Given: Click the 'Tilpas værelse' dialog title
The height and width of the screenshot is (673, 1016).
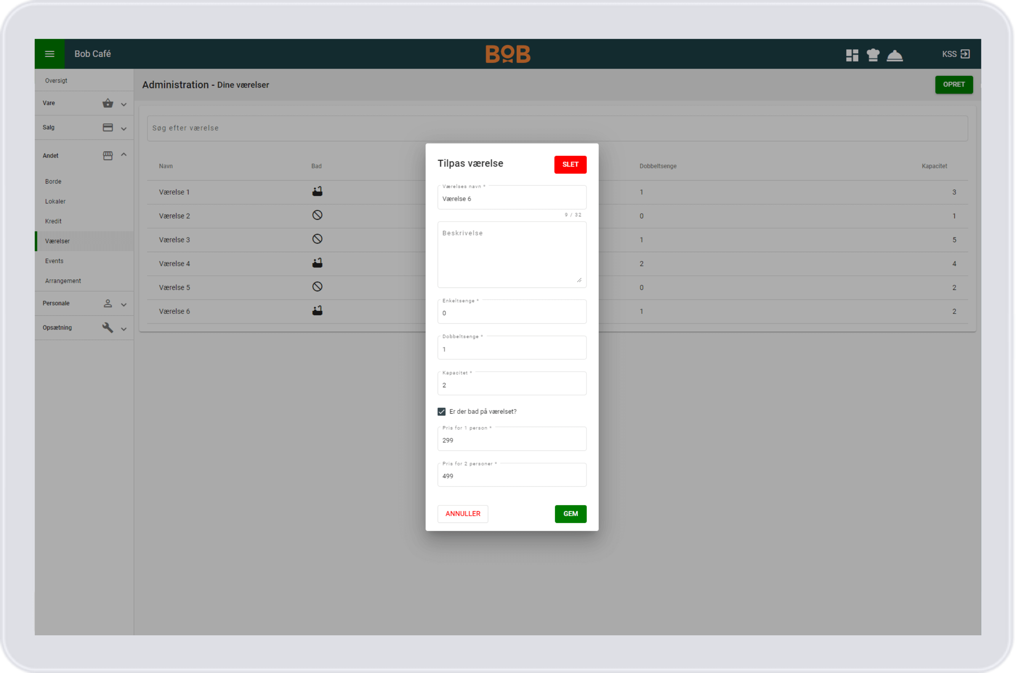Looking at the screenshot, I should click(470, 163).
